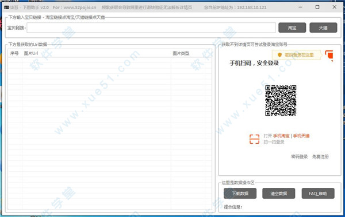Click the QR code for scan login
The width and height of the screenshot is (345, 217).
pyautogui.click(x=281, y=101)
